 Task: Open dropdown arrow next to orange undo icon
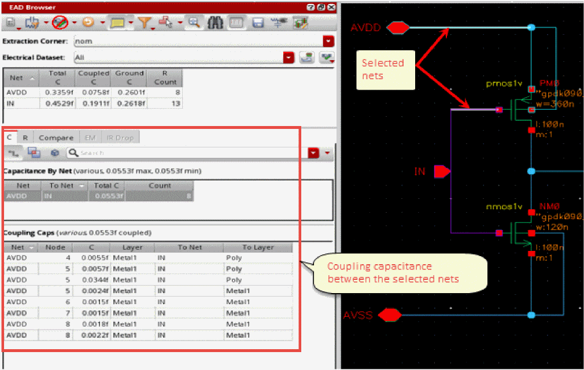coord(102,23)
